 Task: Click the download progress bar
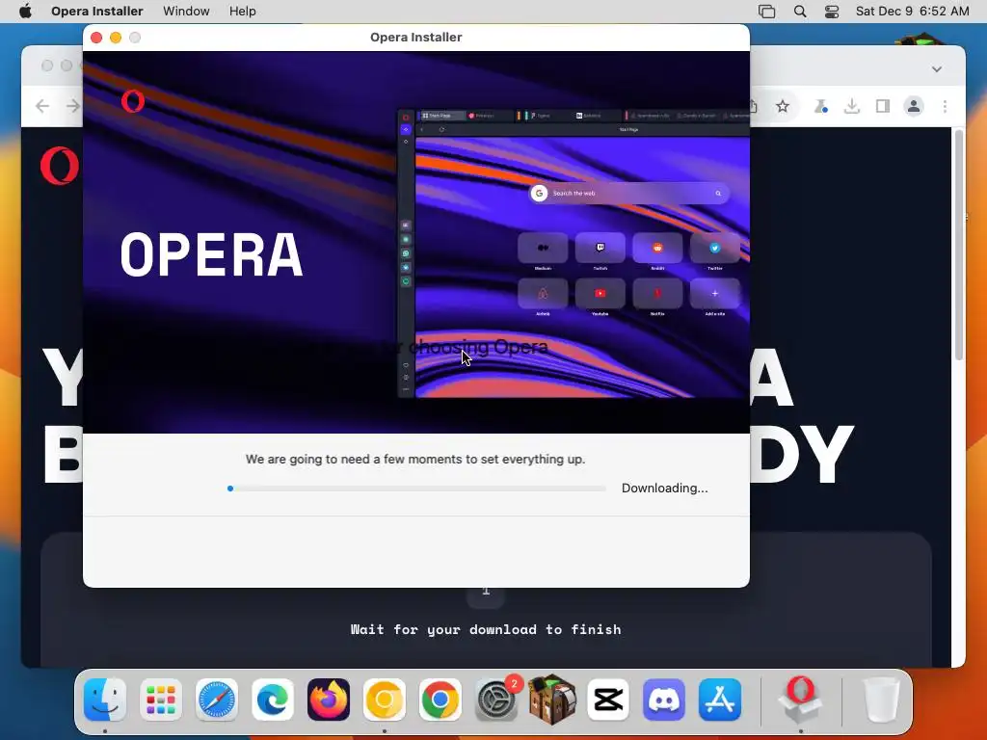[416, 489]
